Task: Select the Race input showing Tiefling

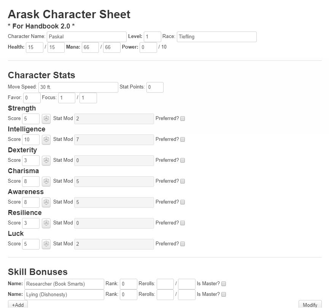Action: 216,37
